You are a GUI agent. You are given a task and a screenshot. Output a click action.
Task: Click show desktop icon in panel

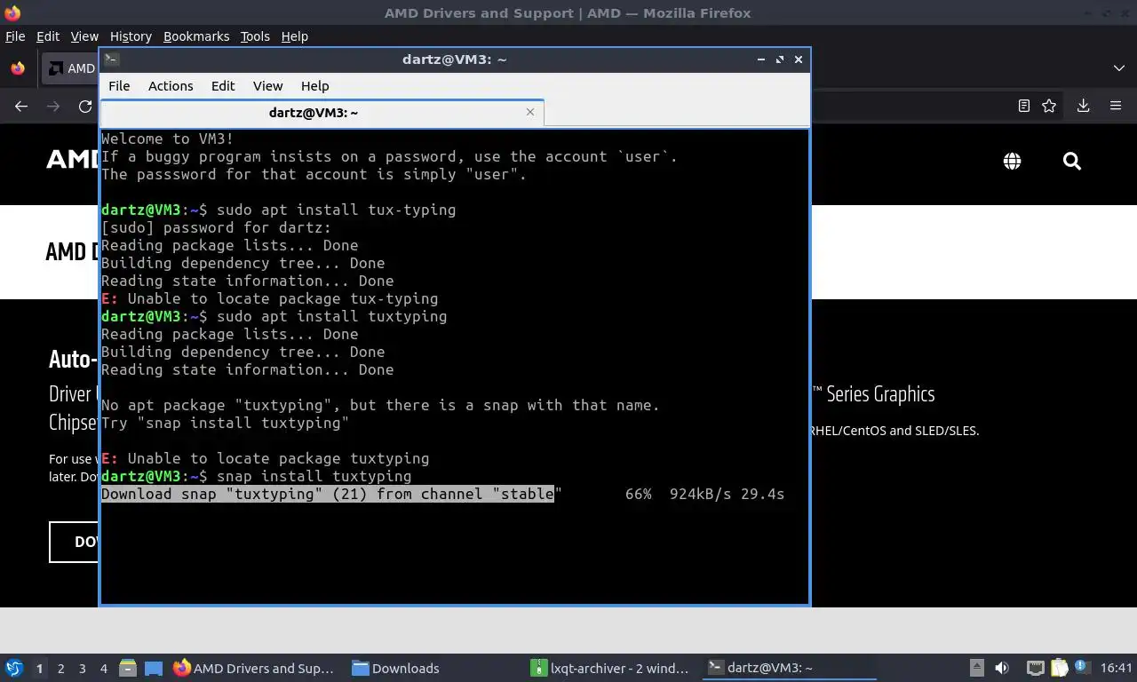[153, 668]
